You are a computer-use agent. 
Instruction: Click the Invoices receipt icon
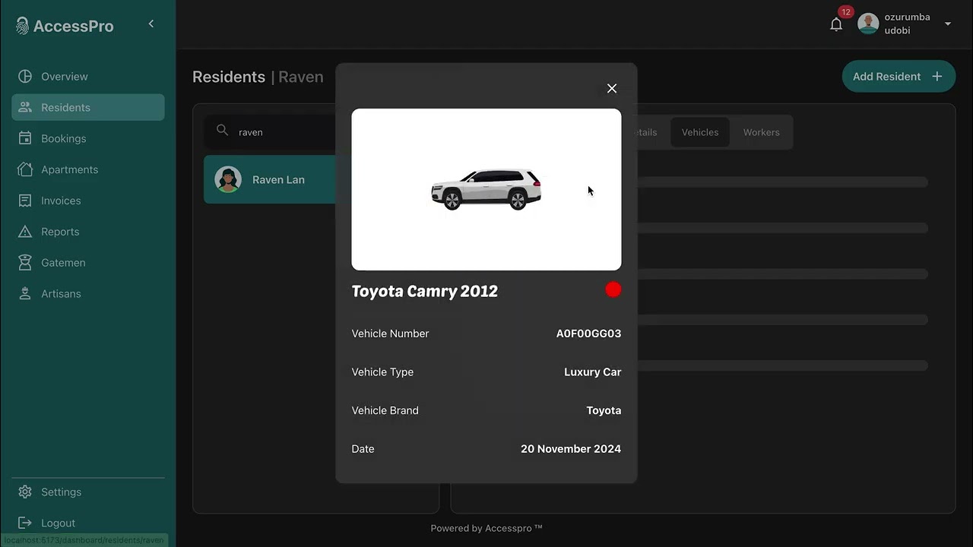(x=25, y=201)
